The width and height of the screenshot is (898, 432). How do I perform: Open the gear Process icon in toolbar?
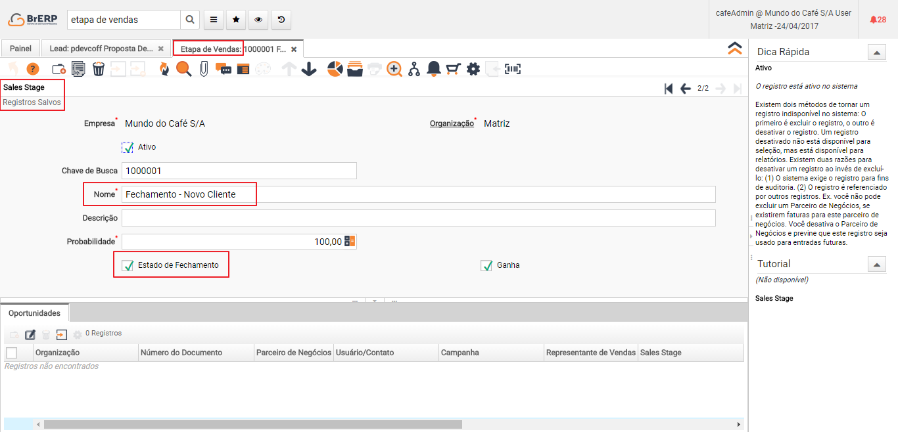(473, 69)
